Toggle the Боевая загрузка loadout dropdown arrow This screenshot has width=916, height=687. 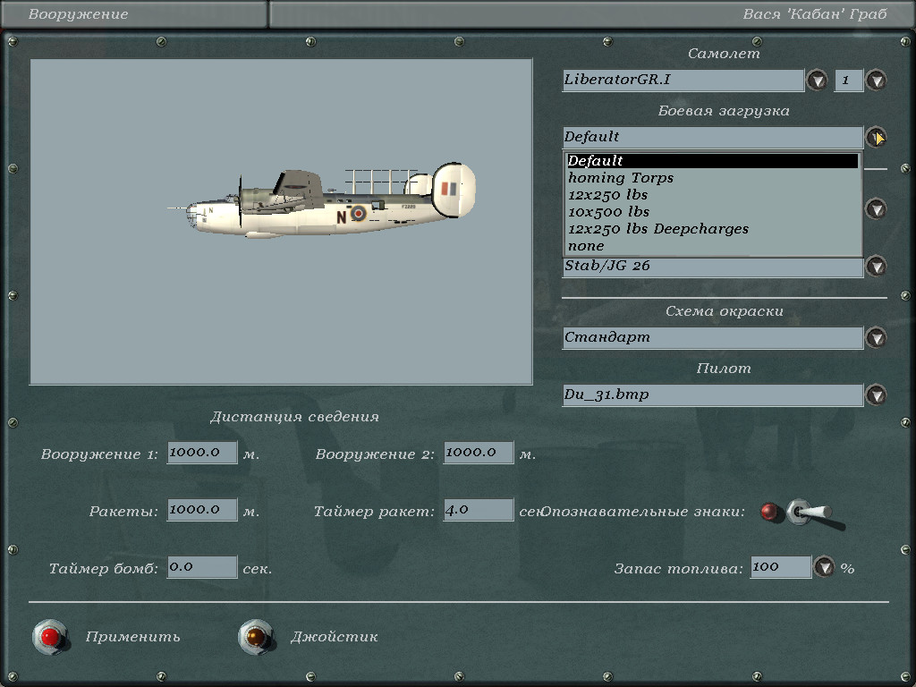[x=876, y=137]
